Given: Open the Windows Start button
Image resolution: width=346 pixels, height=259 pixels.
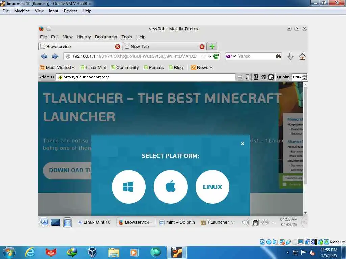Looking at the screenshot, I should [9, 252].
